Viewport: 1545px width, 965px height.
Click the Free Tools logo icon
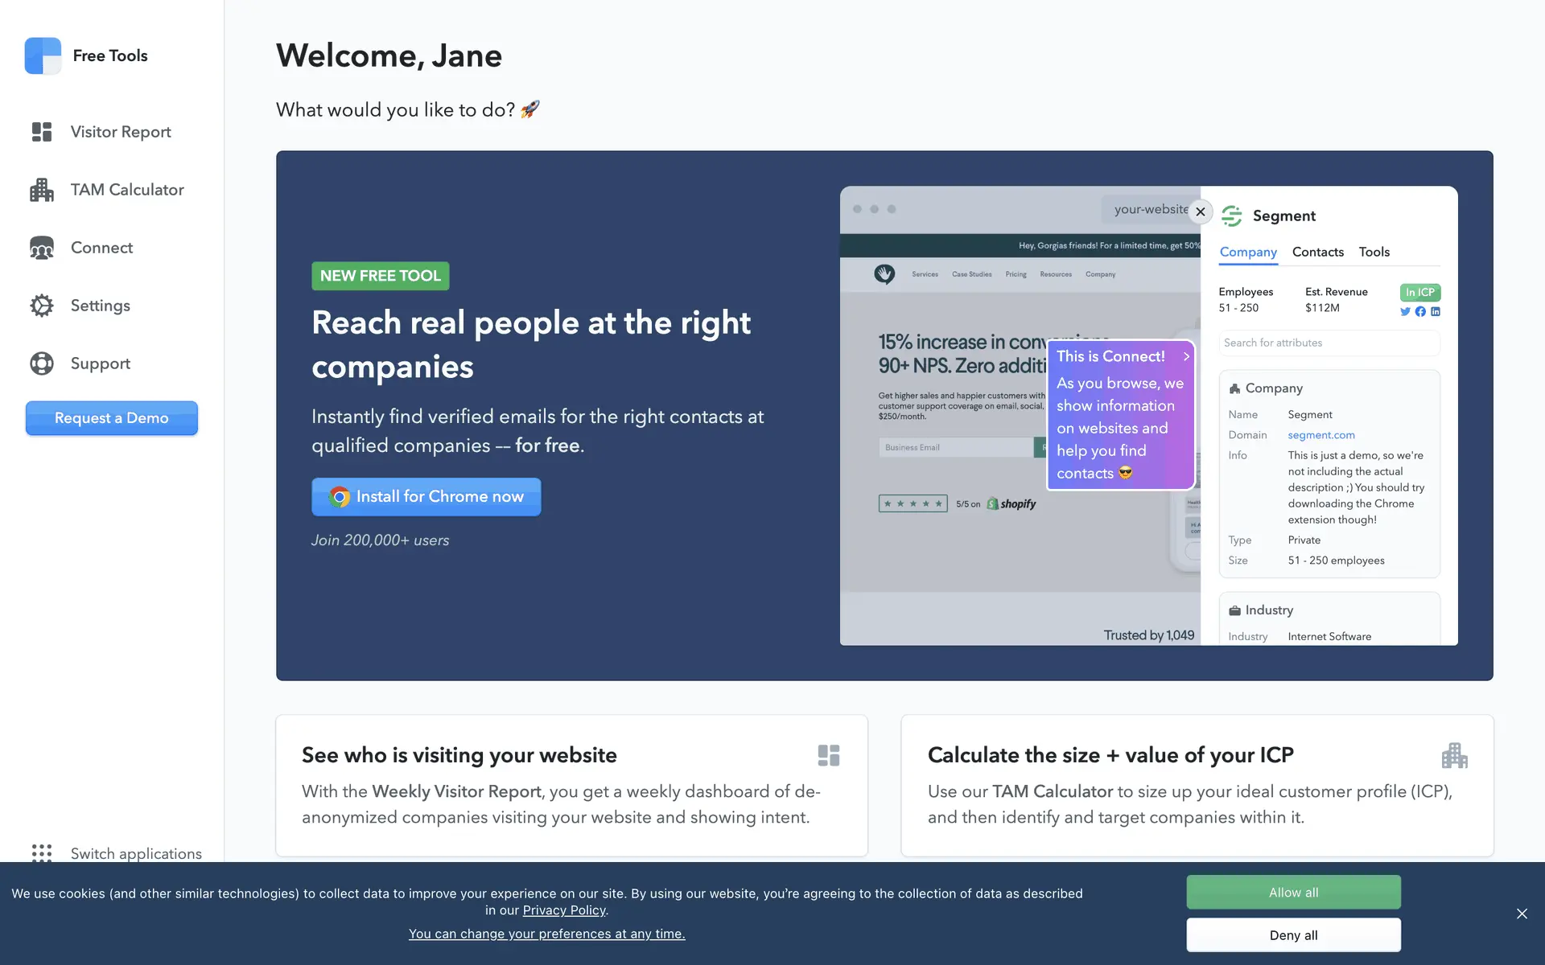(43, 55)
